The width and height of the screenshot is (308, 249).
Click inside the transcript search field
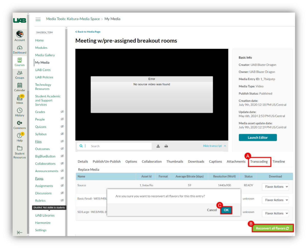[115, 146]
